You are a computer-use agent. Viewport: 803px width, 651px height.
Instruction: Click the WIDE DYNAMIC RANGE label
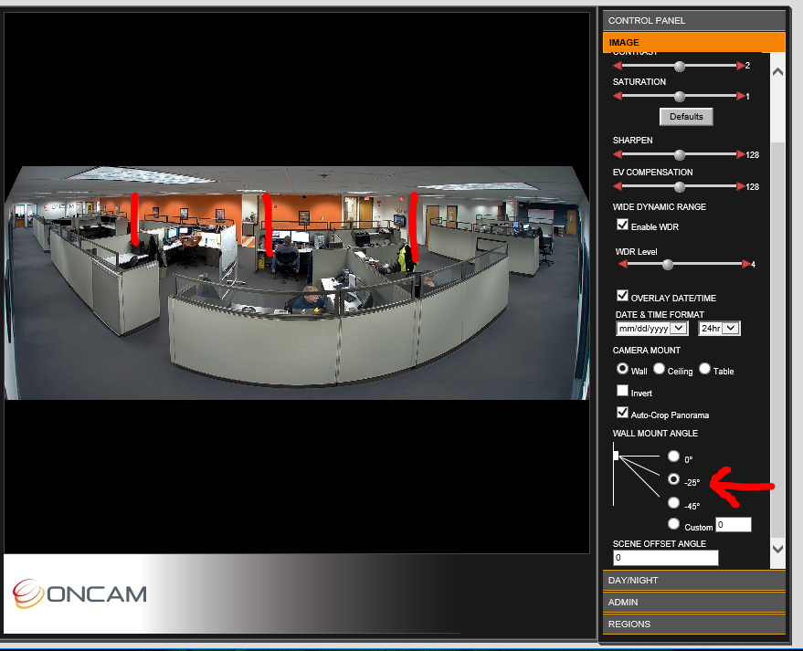coord(659,206)
